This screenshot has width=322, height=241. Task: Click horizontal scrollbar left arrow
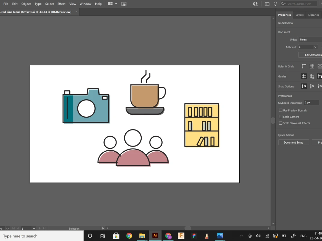tap(108, 228)
